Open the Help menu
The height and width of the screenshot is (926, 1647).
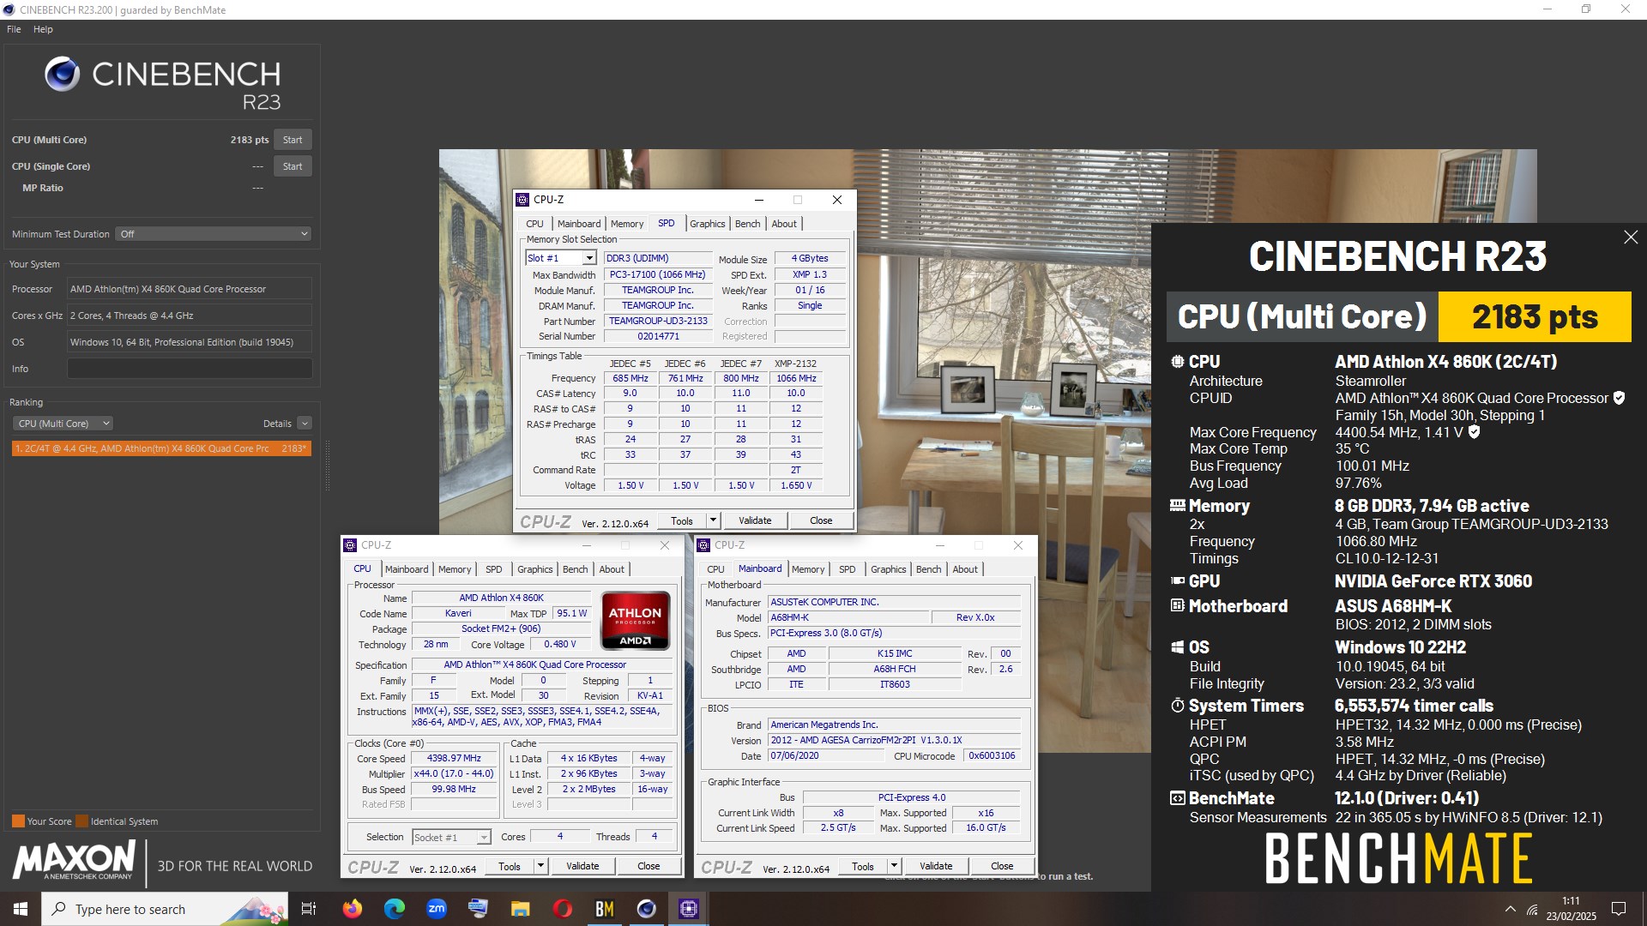pos(43,29)
